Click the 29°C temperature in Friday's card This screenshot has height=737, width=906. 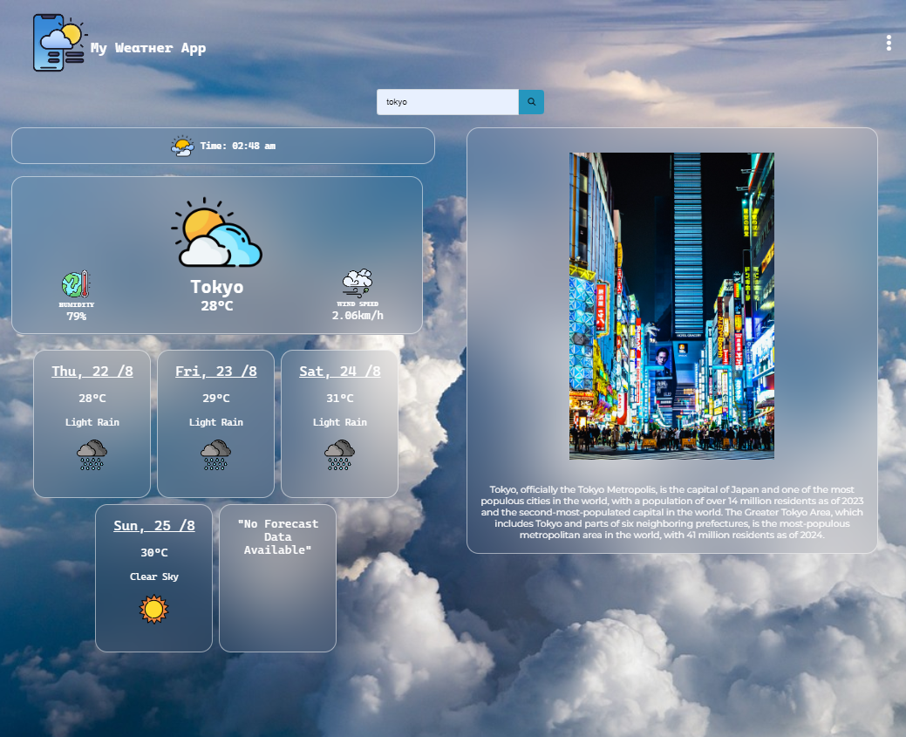tap(216, 399)
